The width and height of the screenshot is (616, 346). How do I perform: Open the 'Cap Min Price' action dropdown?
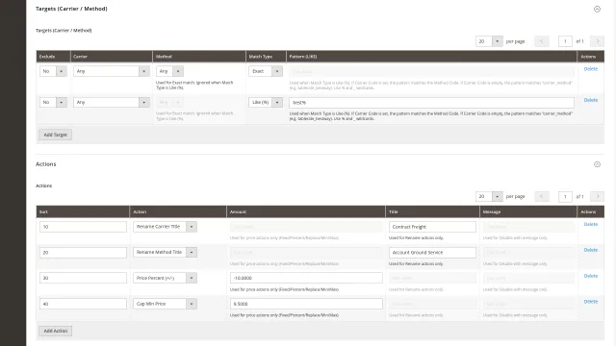[x=165, y=304]
